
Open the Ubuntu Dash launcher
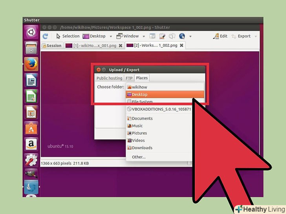point(31,32)
